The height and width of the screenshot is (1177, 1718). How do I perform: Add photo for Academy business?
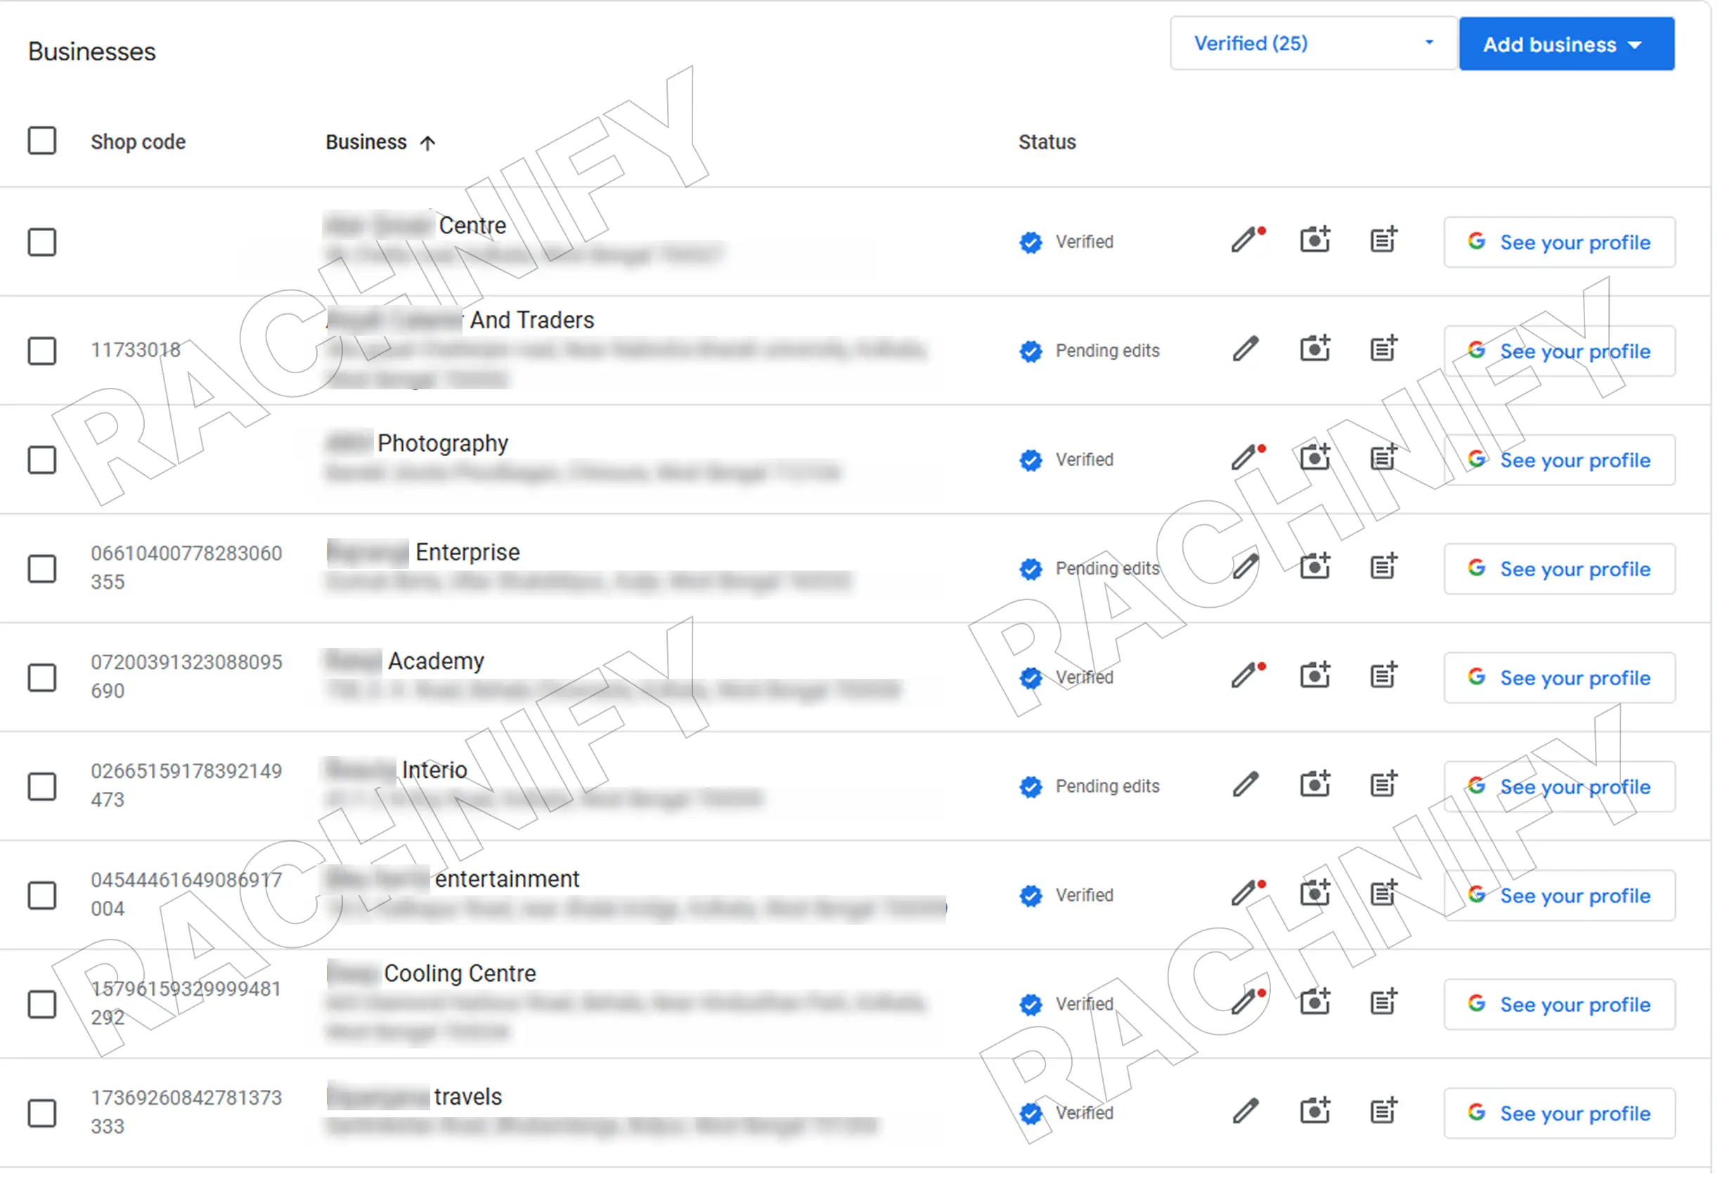1315,676
